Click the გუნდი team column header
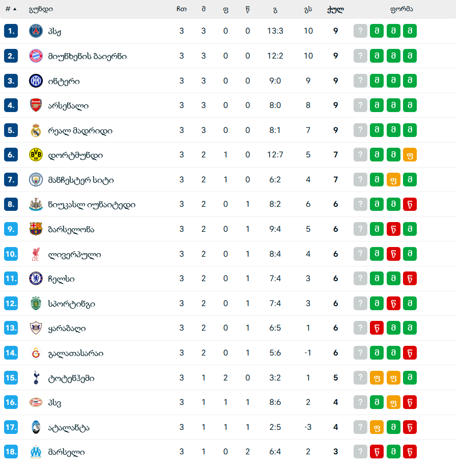This screenshot has width=456, height=464. coord(41,9)
